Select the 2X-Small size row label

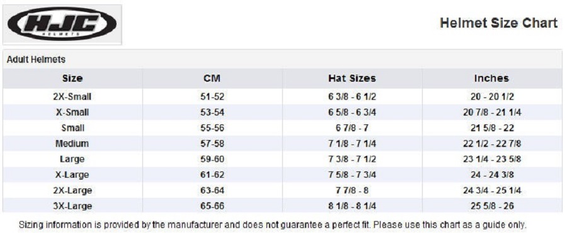tap(72, 97)
